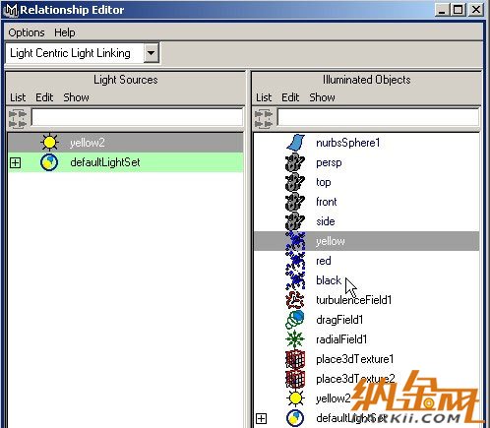Open Show menu under Illuminated Objects

[322, 97]
